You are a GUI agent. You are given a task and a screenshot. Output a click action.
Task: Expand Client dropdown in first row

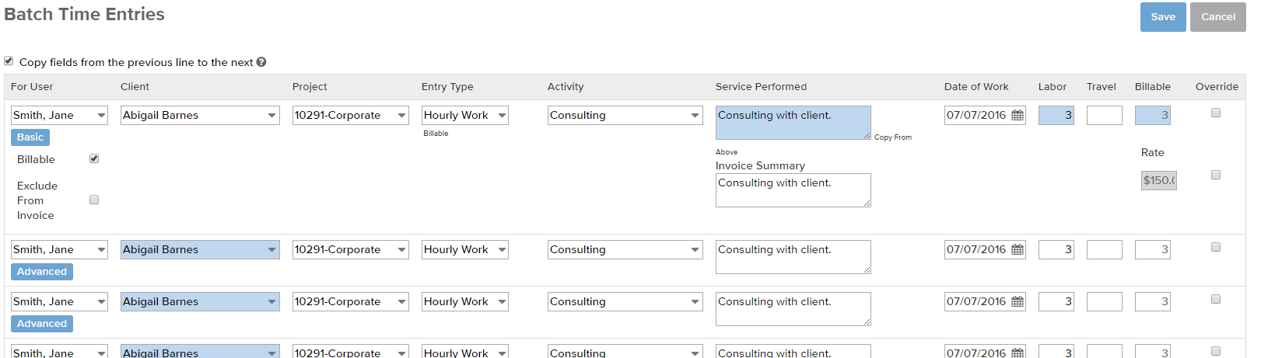pos(200,116)
